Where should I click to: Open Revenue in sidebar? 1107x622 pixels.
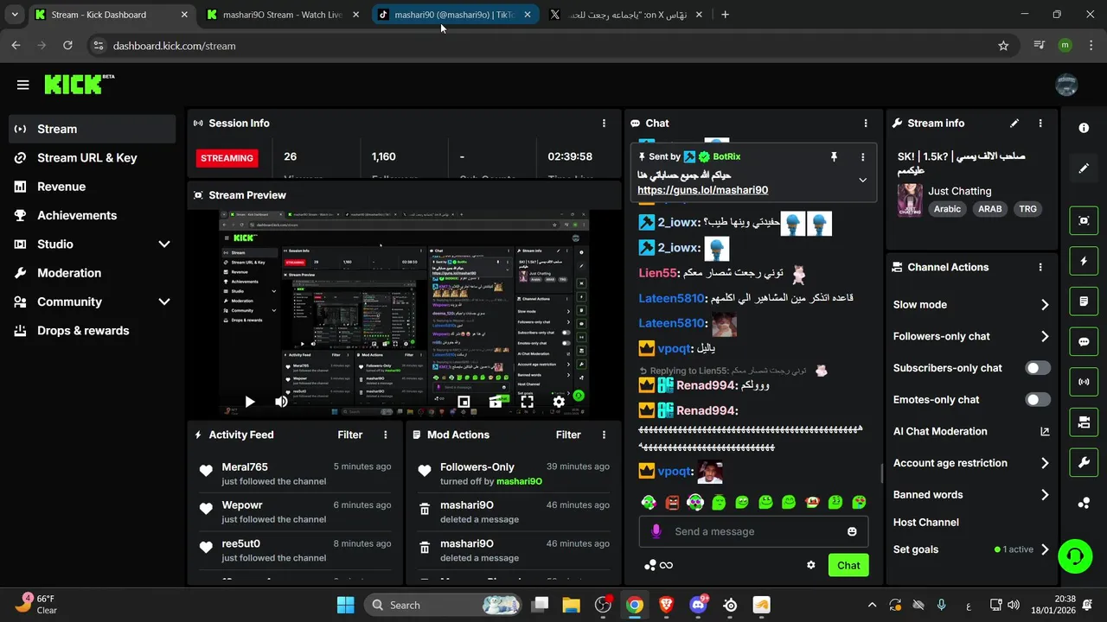(93, 187)
